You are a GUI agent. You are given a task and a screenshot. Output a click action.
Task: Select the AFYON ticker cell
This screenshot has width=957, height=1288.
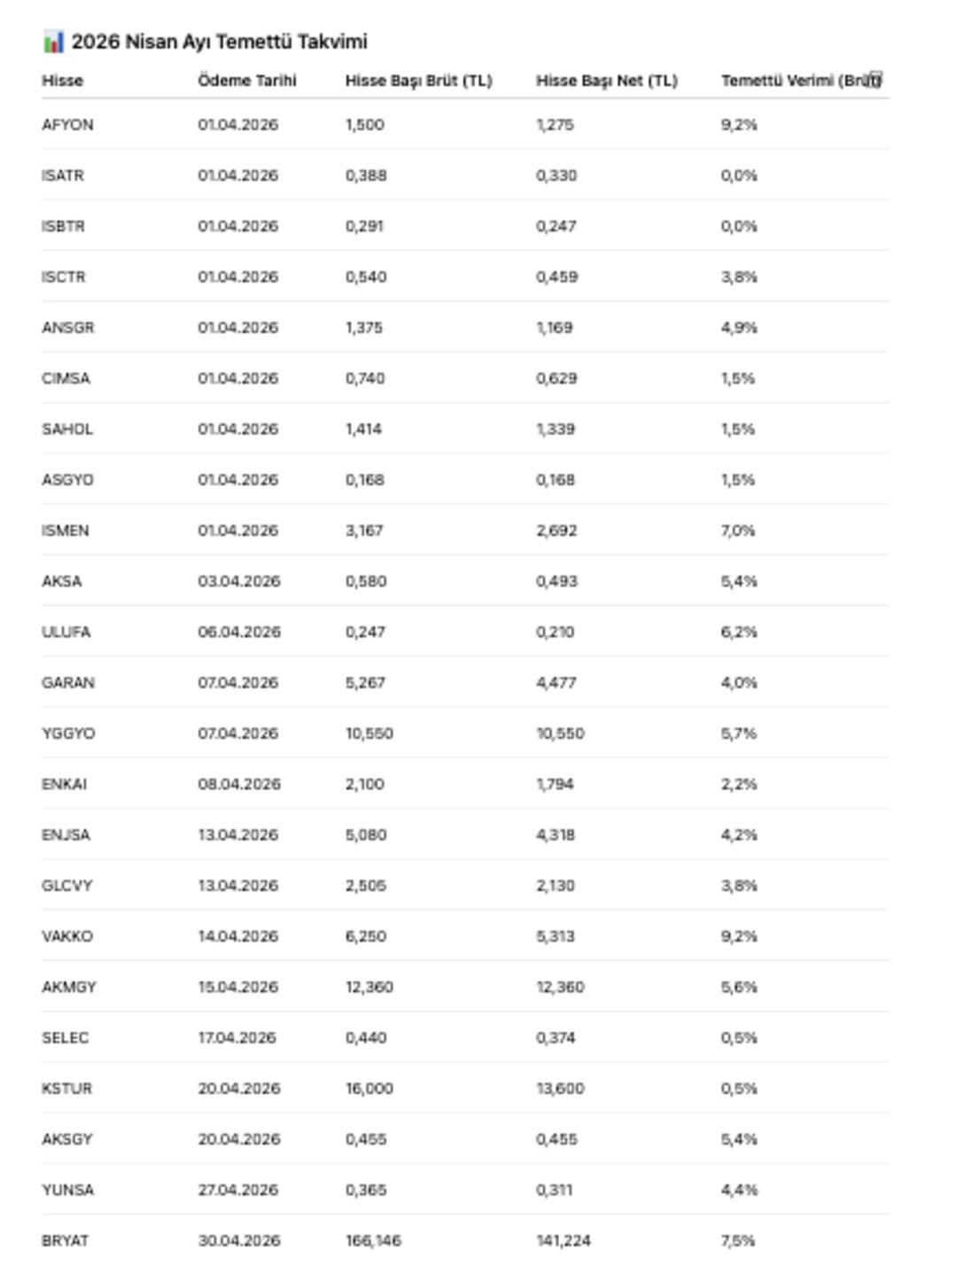67,125
